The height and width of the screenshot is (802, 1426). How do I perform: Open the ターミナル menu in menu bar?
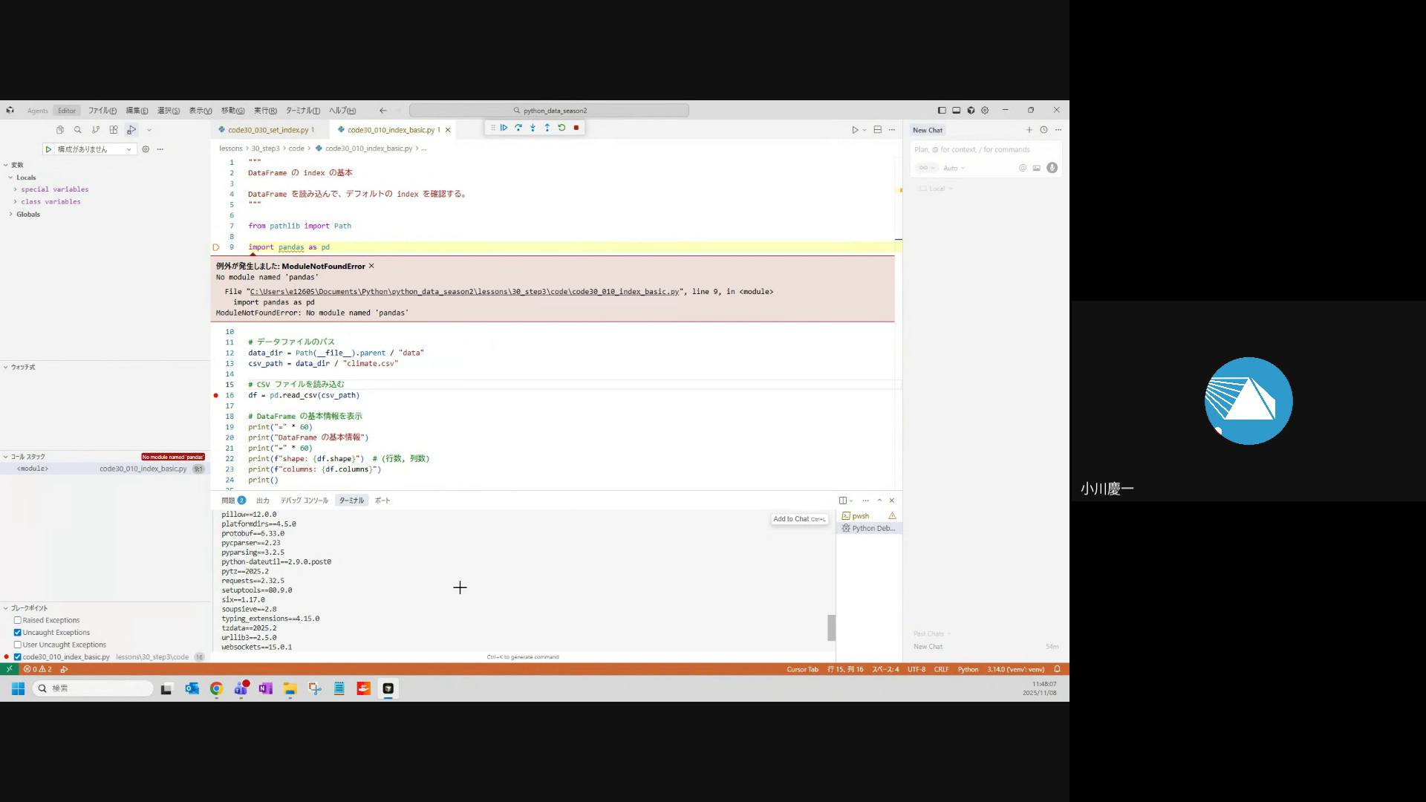click(302, 111)
